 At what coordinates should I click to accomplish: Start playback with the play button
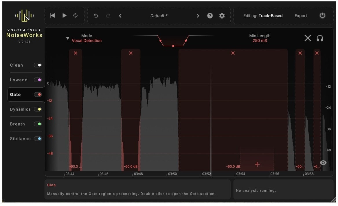pyautogui.click(x=64, y=16)
